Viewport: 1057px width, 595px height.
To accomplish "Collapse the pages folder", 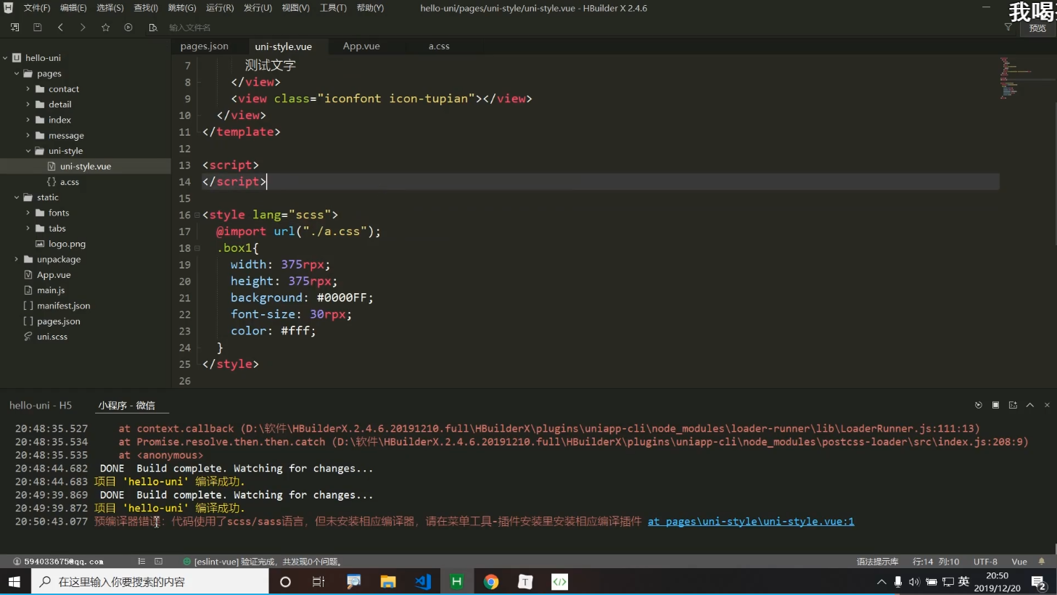I will point(17,73).
